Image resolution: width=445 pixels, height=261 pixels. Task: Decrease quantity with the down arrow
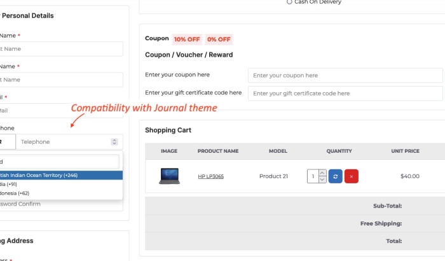tap(322, 180)
